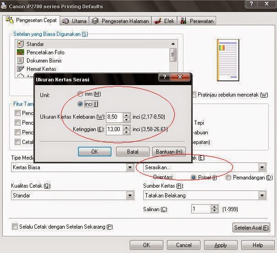Select 'Pencetakan Foto' text in presets list
The width and height of the screenshot is (277, 253).
click(x=45, y=52)
